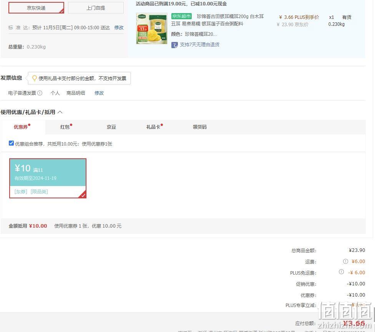Click the 金额抵用 ¥10.00 amount
The width and height of the screenshot is (375, 332).
38,226
